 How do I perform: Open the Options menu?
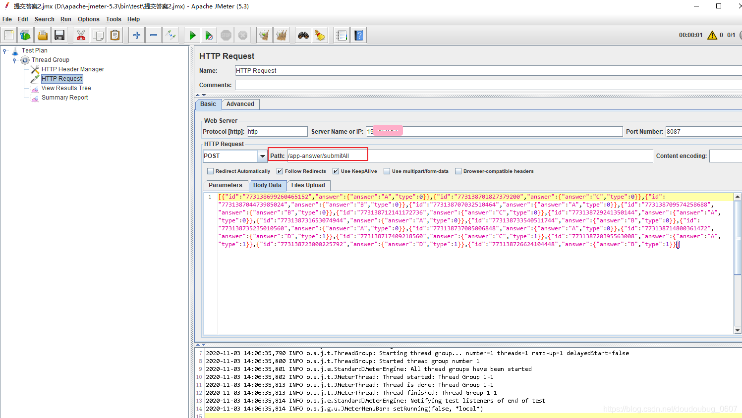(x=88, y=19)
